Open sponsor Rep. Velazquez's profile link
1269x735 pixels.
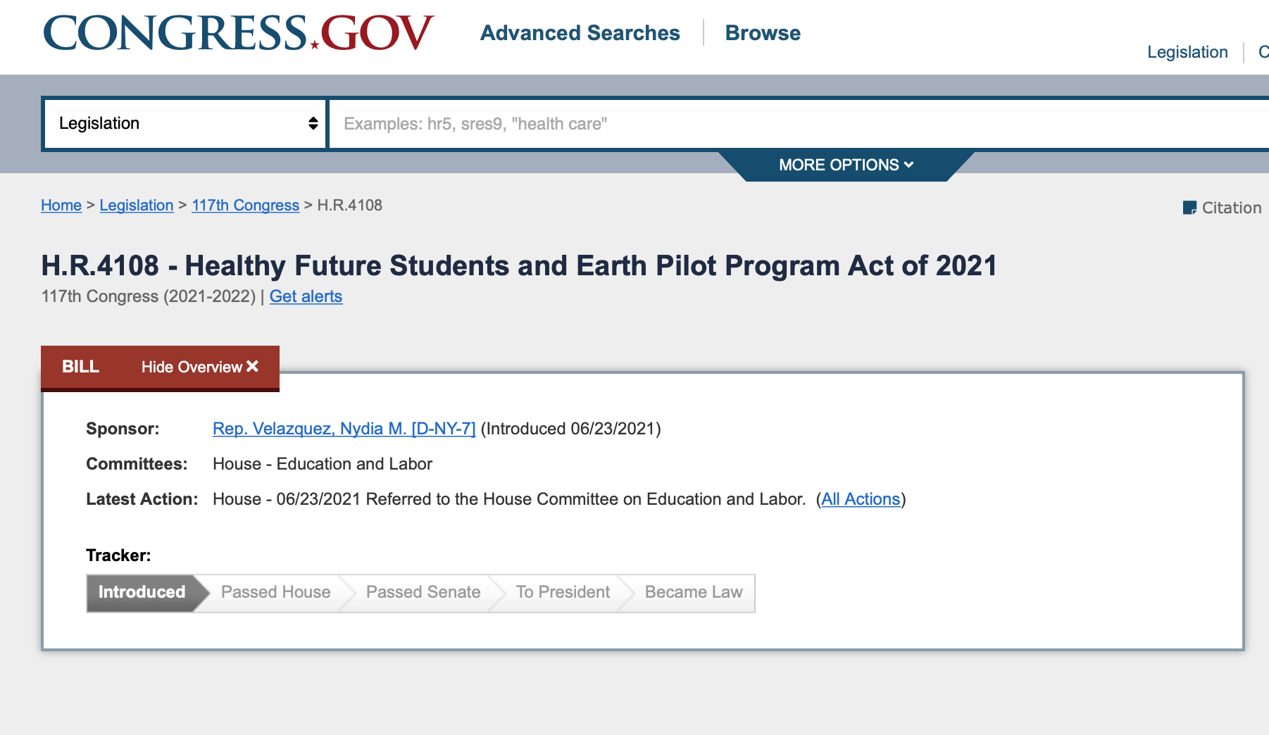coord(344,429)
